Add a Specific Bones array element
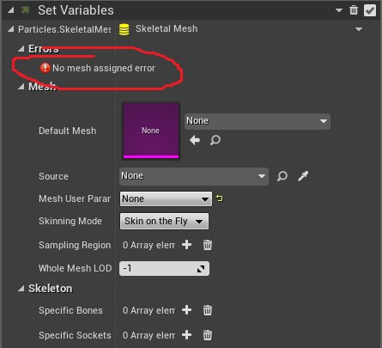Viewport: 382px width, 348px height. coord(186,310)
